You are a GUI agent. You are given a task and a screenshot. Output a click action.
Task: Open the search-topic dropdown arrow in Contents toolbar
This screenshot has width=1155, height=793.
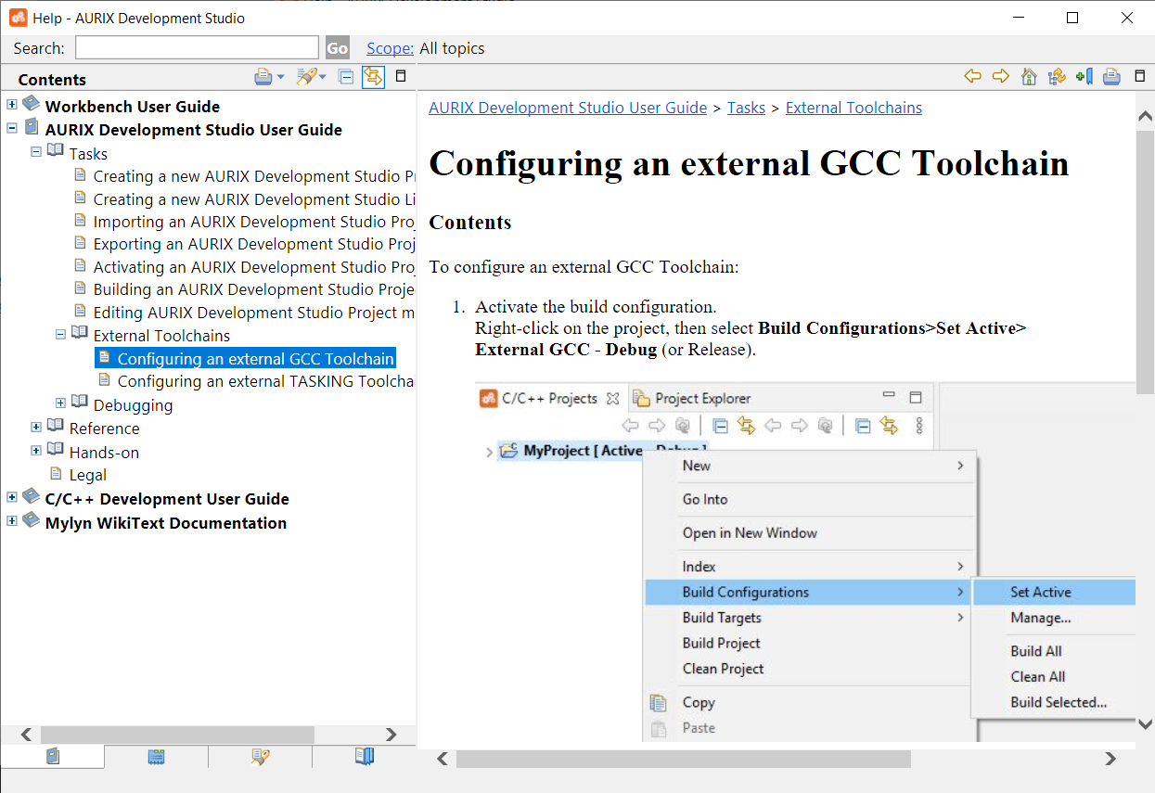323,77
